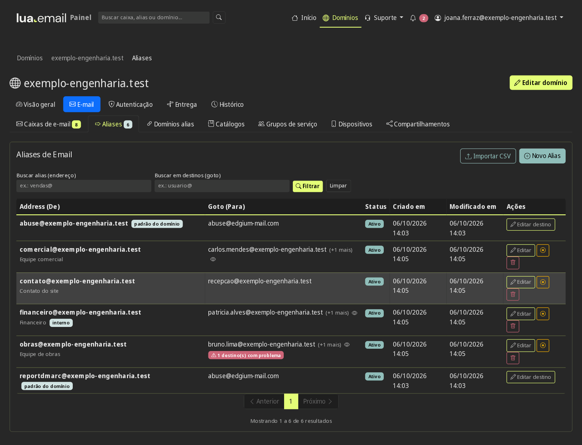
Task: Focus the Buscar em destinos (goto) field
Action: pos(222,186)
